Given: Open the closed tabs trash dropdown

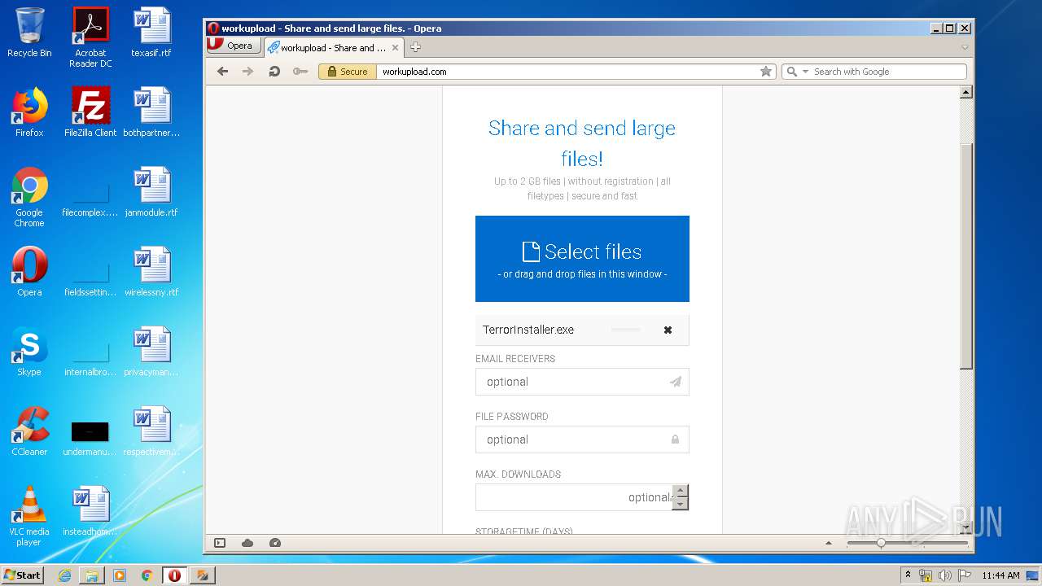Looking at the screenshot, I should pyautogui.click(x=965, y=47).
